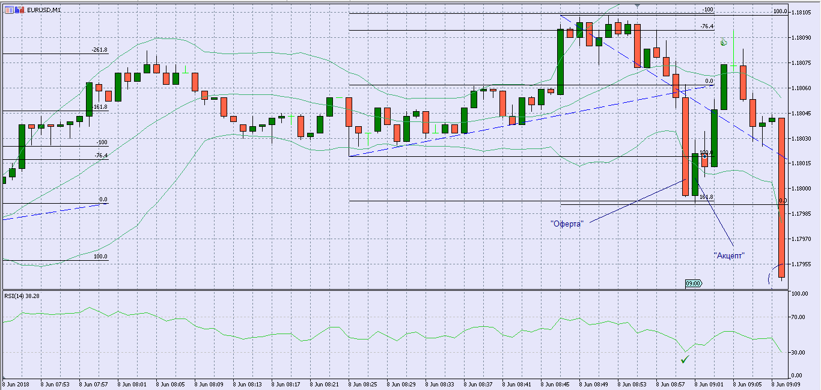Click the 09:00 time marker label
Image resolution: width=821 pixels, height=390 pixels.
tap(694, 283)
